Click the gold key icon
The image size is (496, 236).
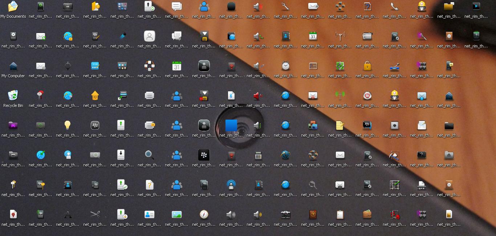(x=13, y=185)
